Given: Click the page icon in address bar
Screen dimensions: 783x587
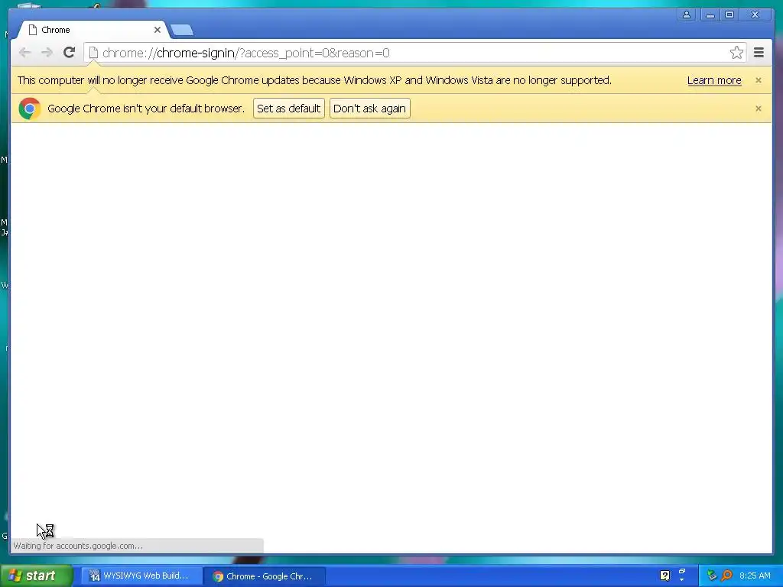Looking at the screenshot, I should 93,53.
